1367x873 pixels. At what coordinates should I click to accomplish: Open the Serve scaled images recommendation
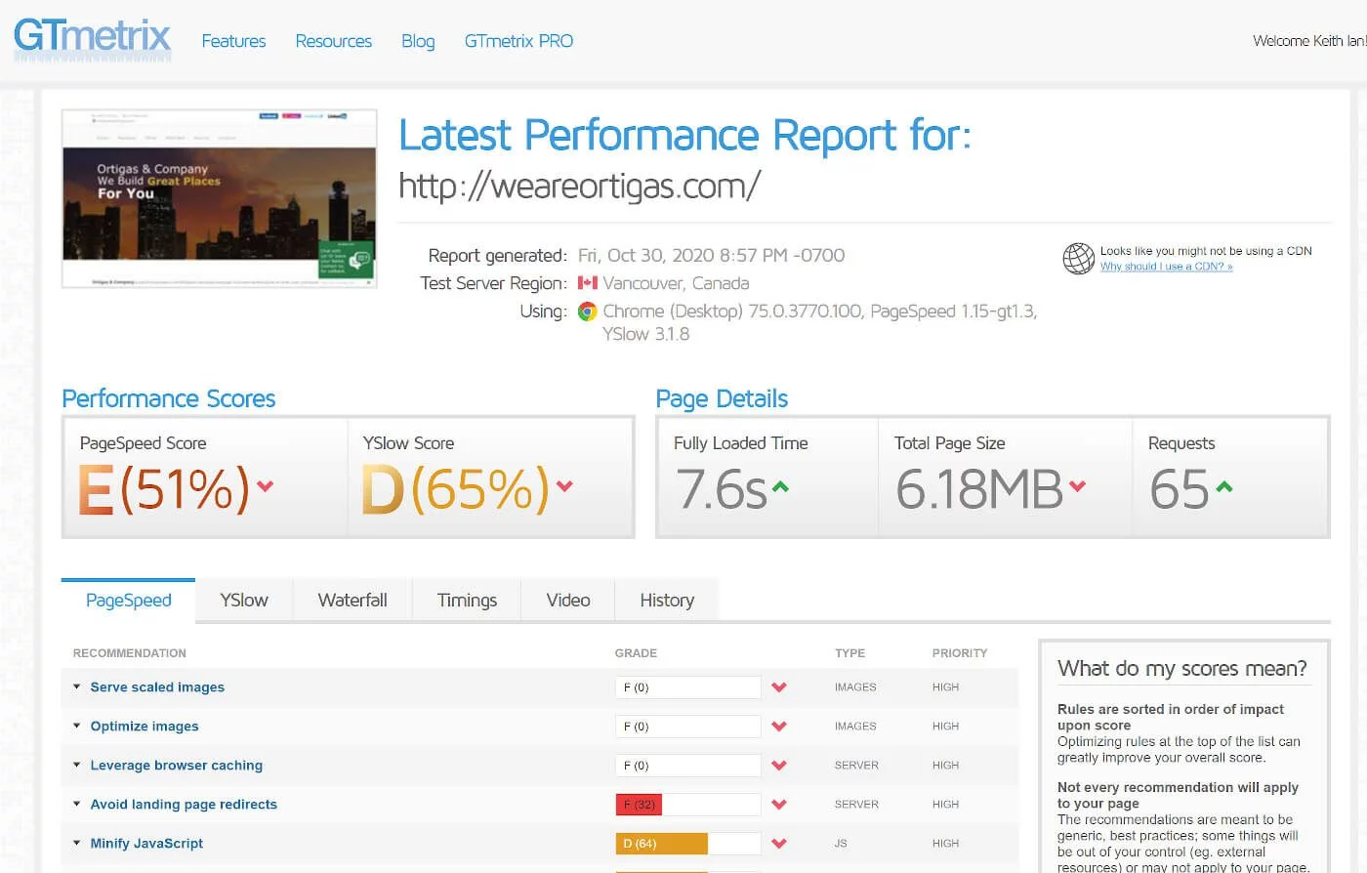157,687
